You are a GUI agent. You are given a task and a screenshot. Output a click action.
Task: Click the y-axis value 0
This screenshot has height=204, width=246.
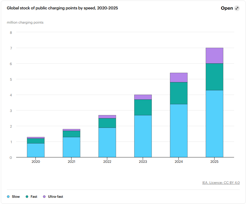[x=11, y=157]
